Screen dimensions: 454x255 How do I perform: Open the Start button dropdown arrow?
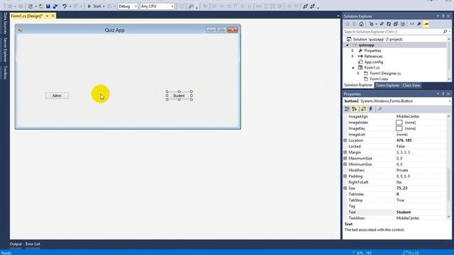[104, 6]
